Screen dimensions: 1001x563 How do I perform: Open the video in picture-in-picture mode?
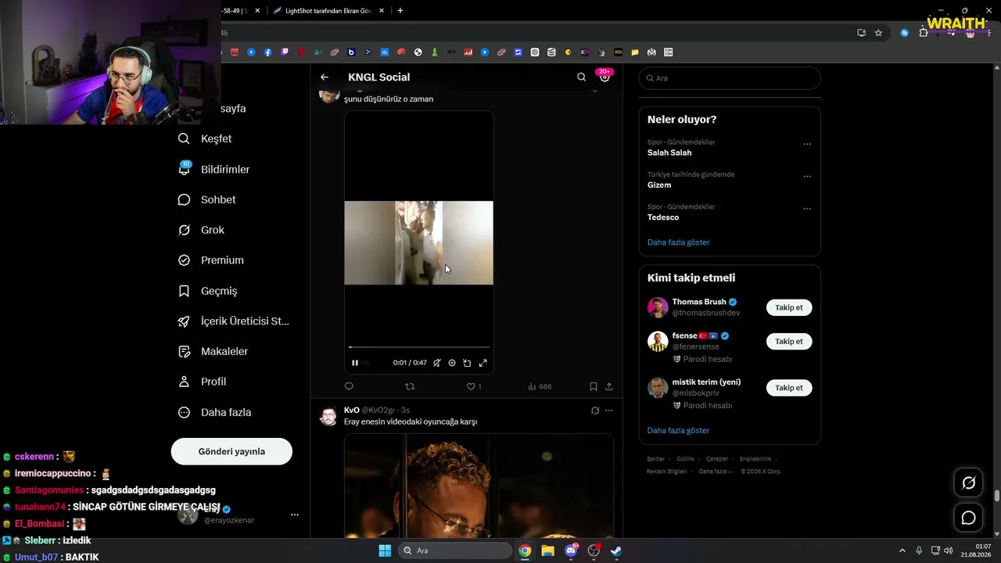(x=467, y=363)
